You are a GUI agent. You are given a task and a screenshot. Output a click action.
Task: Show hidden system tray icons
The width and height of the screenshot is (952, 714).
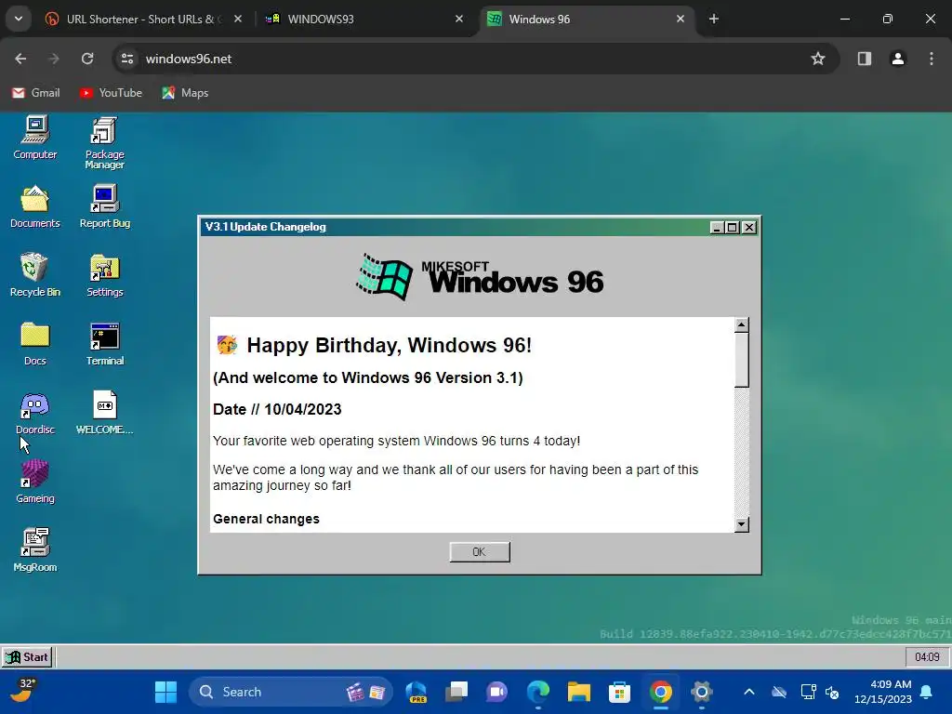[x=749, y=692]
